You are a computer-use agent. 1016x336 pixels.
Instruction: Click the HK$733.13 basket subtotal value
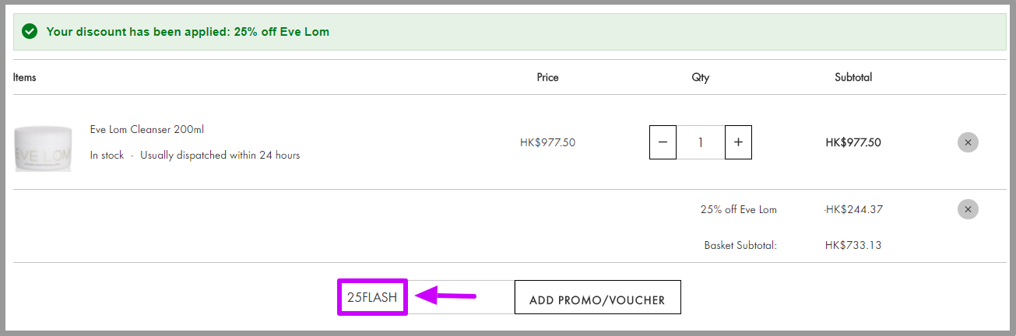[x=853, y=245]
